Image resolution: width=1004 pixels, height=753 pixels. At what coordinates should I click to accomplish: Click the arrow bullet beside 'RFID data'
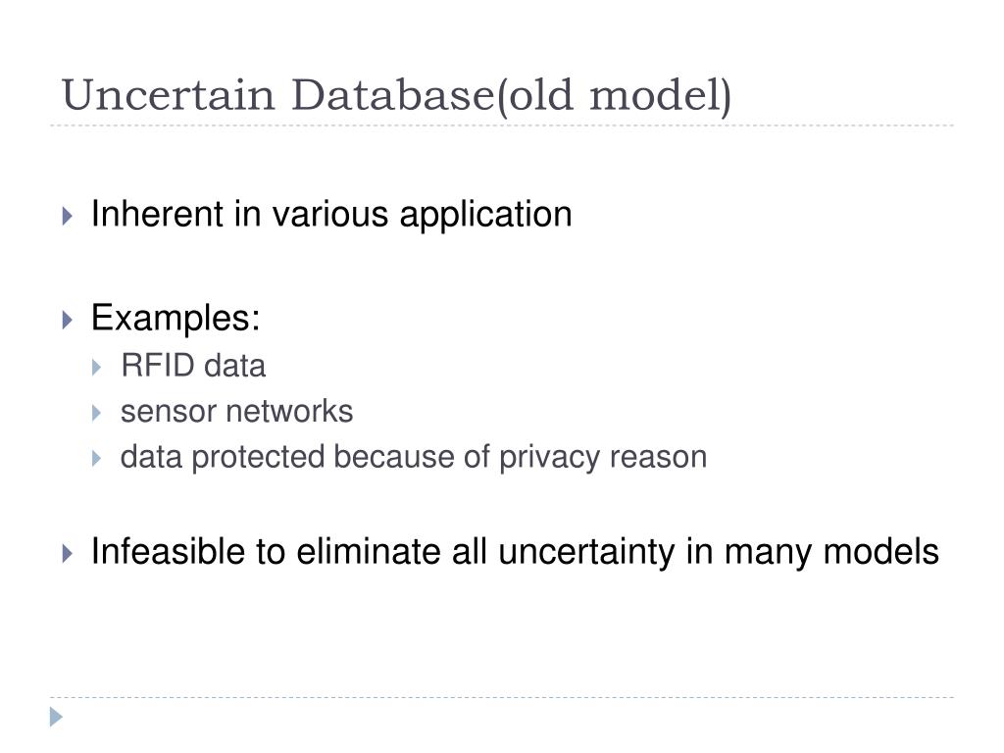(97, 368)
